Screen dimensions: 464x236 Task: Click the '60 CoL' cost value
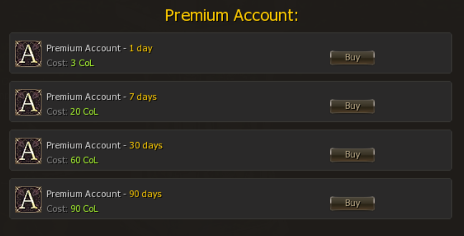pyautogui.click(x=84, y=160)
